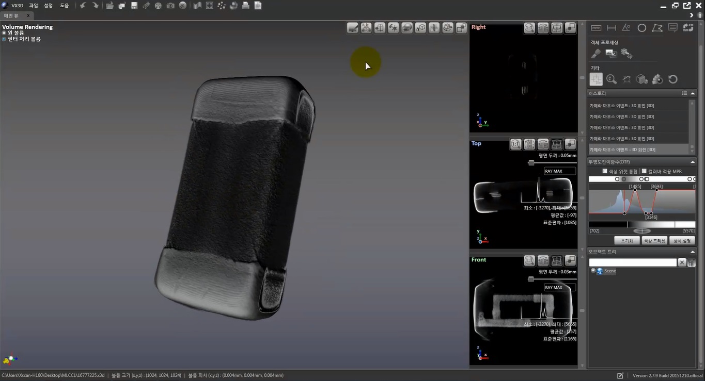This screenshot has width=705, height=381.
Task: Collapse the 투명도전이함수(OTF) panel
Action: coord(693,162)
